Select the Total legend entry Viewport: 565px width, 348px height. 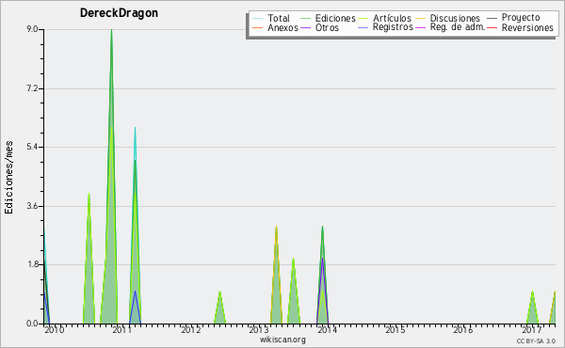coord(271,18)
